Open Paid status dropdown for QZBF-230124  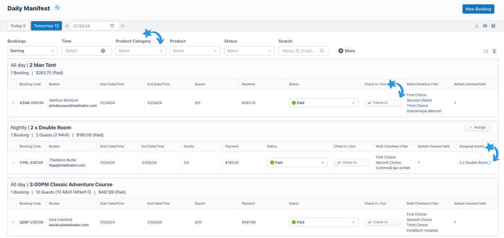(324, 222)
